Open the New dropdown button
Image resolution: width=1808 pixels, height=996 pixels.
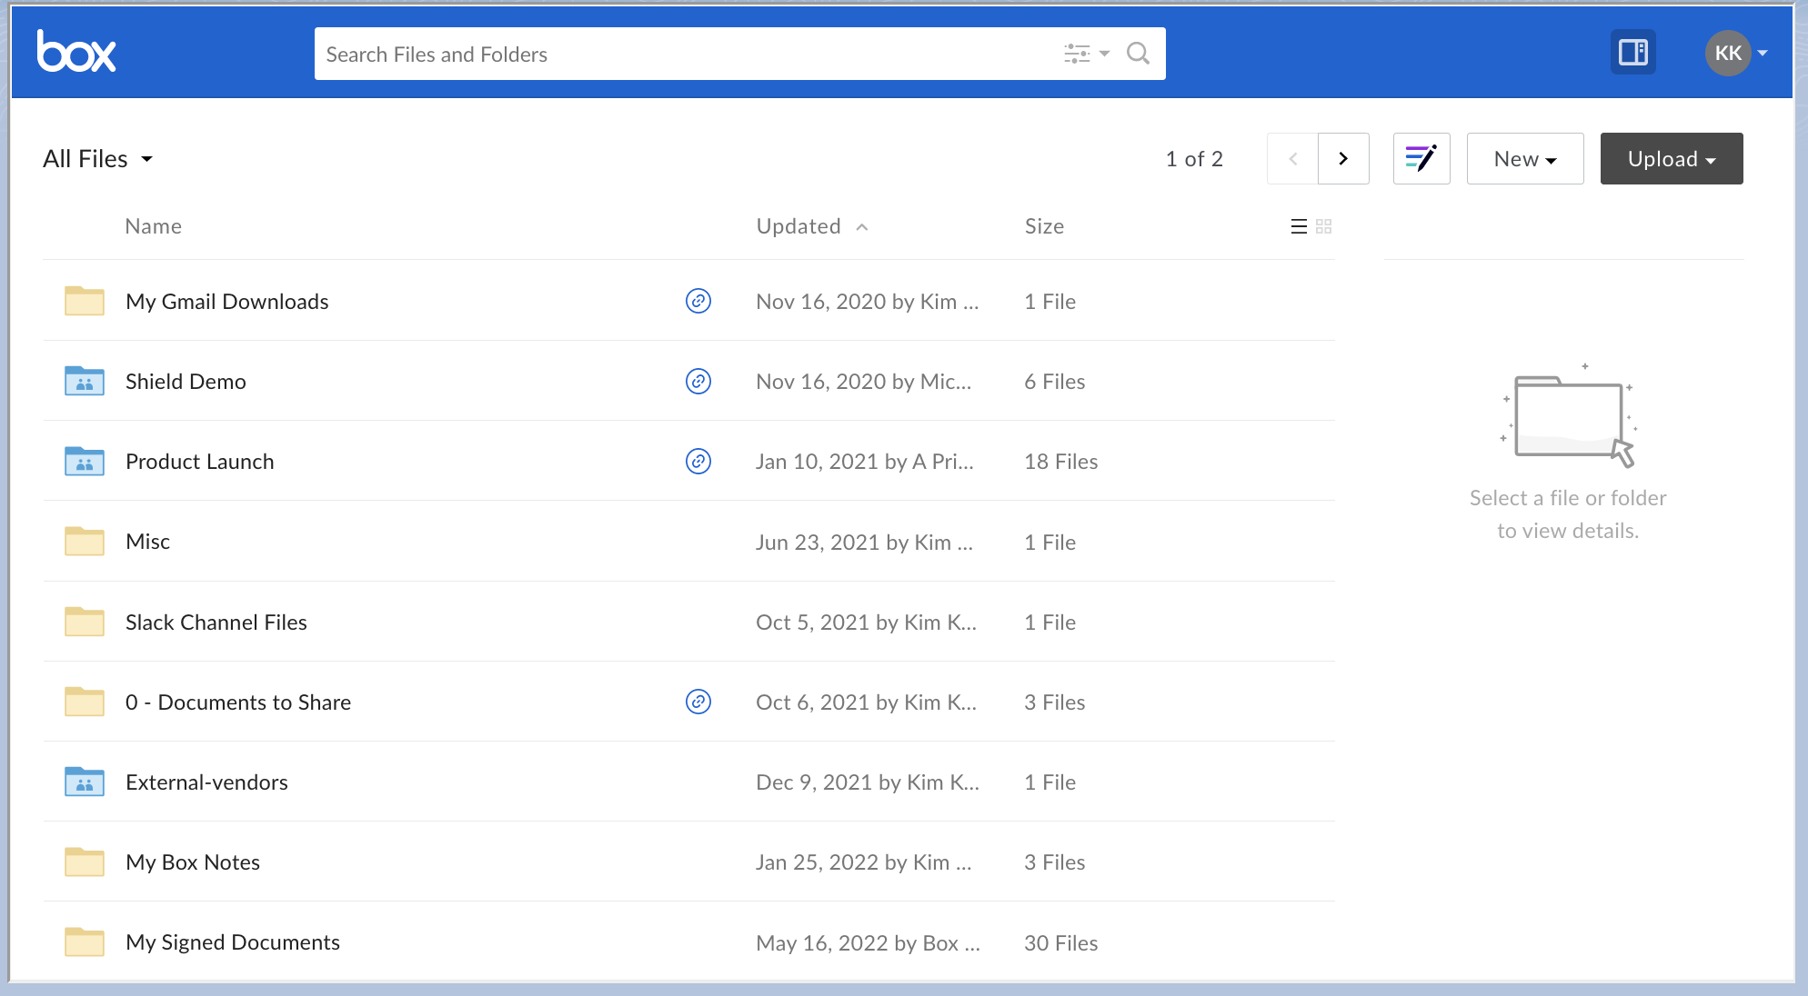[1525, 159]
